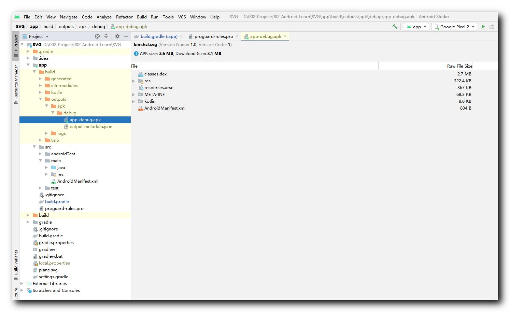Open the Resource Manager side panel
This screenshot has height=312, width=510.
16,85
